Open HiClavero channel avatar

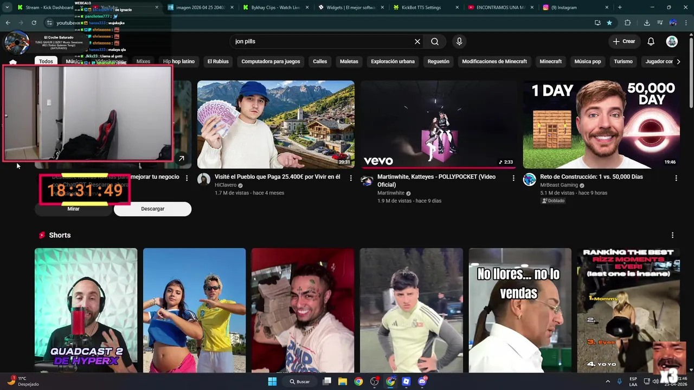(x=204, y=180)
